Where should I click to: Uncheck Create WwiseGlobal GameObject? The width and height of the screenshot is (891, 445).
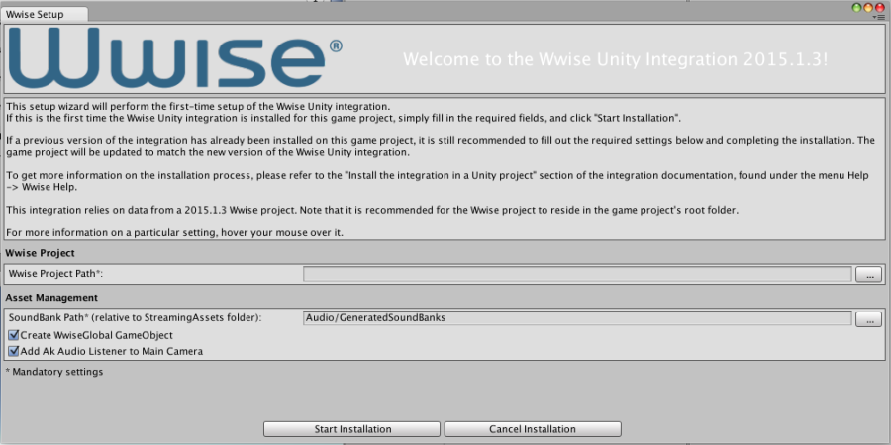[14, 336]
